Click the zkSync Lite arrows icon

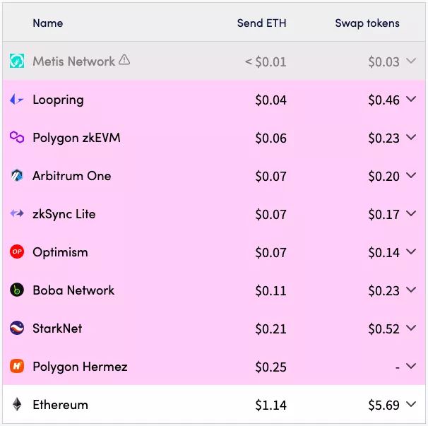(x=17, y=214)
